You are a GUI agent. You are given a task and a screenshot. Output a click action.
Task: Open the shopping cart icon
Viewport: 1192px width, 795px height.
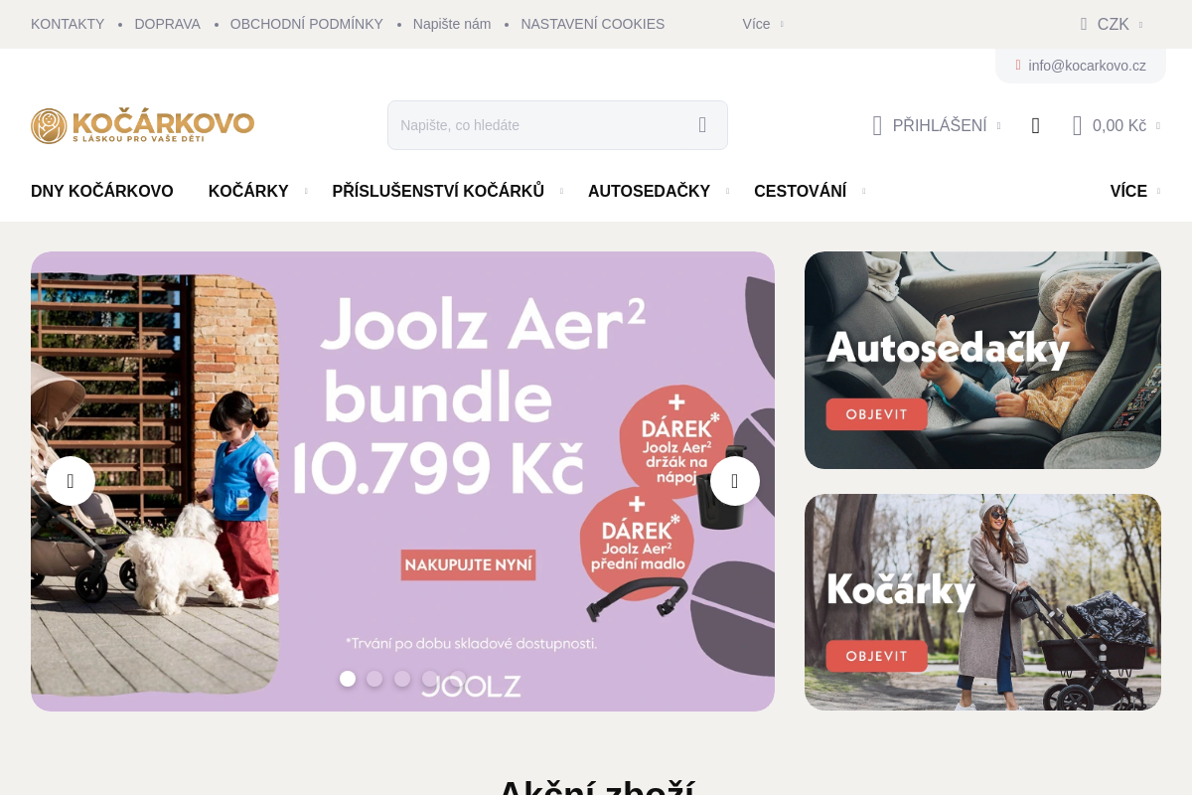pyautogui.click(x=1077, y=125)
